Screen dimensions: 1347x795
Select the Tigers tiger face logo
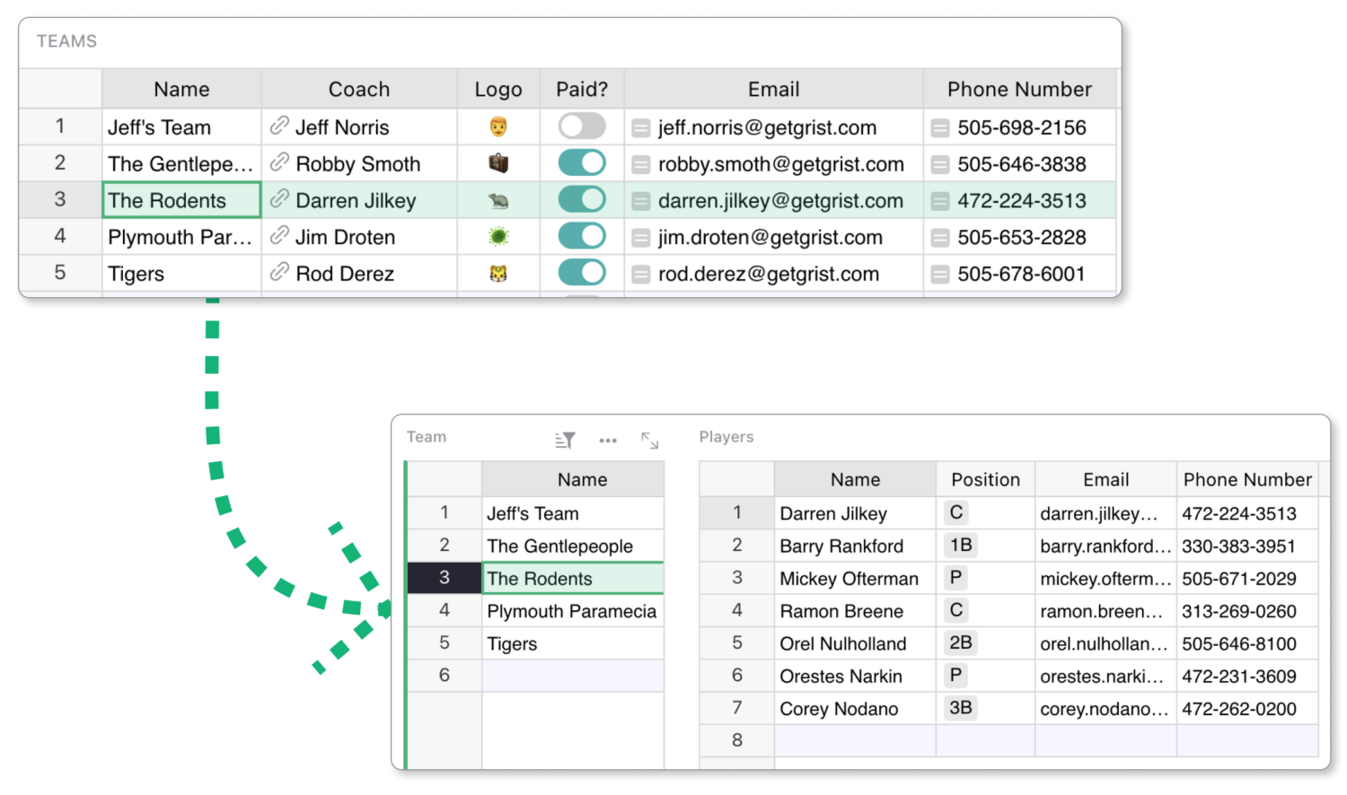(498, 274)
